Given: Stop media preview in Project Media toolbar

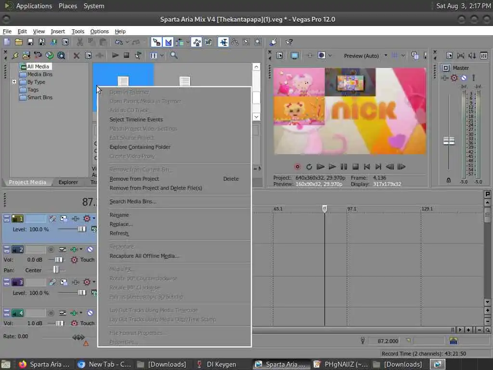Looking at the screenshot, I should (x=127, y=55).
